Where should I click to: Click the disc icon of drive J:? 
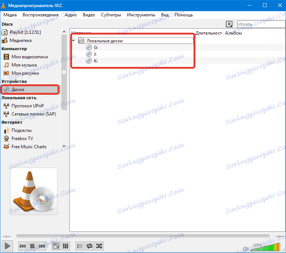89,54
